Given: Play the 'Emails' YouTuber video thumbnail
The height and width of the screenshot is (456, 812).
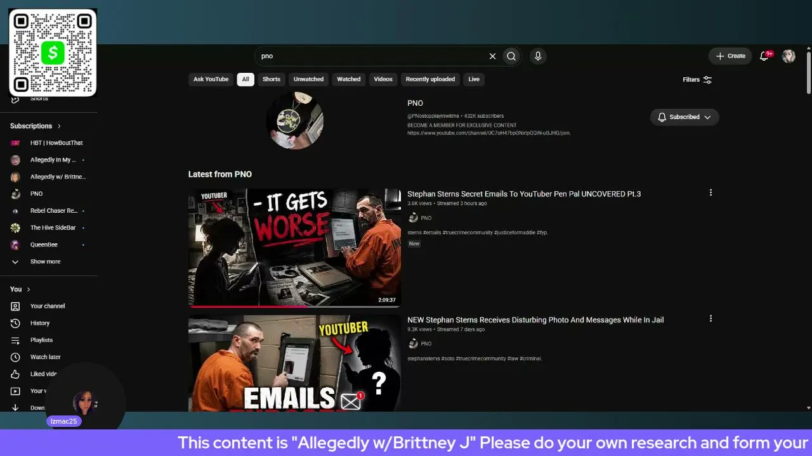Looking at the screenshot, I should point(294,364).
